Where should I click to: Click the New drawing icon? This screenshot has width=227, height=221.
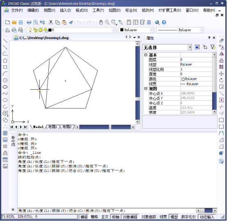point(7,22)
